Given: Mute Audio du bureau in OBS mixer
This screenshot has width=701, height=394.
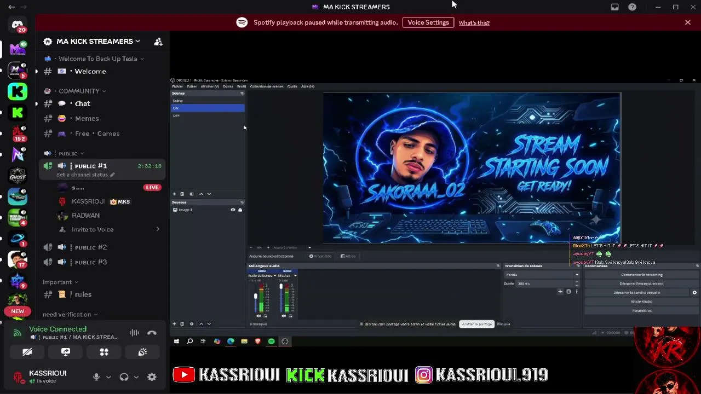Looking at the screenshot, I should coord(258,316).
